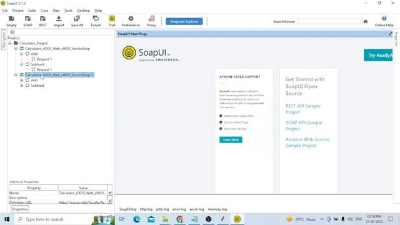Switch to the http log tab
Screen dimensions: 400x225
[146, 209]
